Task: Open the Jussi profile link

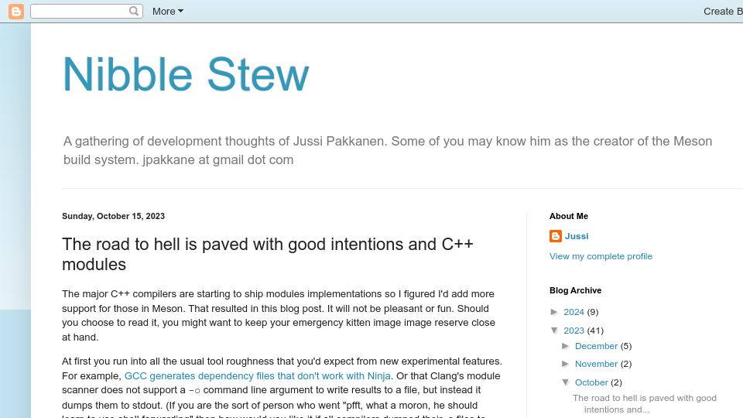Action: tap(577, 236)
